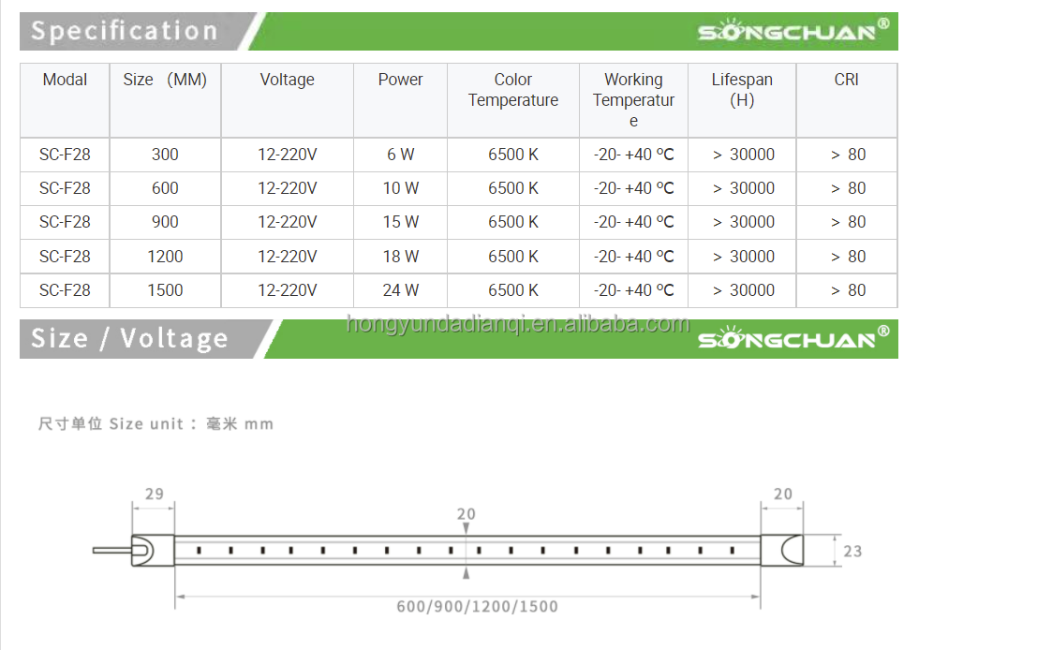Click the Songchuan logo in Specification banner
Image resolution: width=1037 pixels, height=650 pixels.
click(x=793, y=30)
